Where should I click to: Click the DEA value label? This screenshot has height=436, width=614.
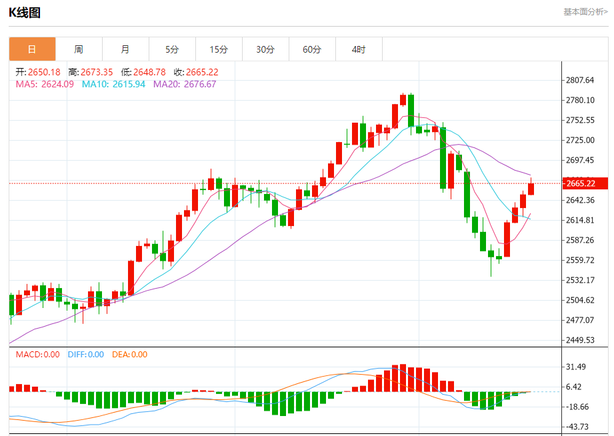click(129, 355)
